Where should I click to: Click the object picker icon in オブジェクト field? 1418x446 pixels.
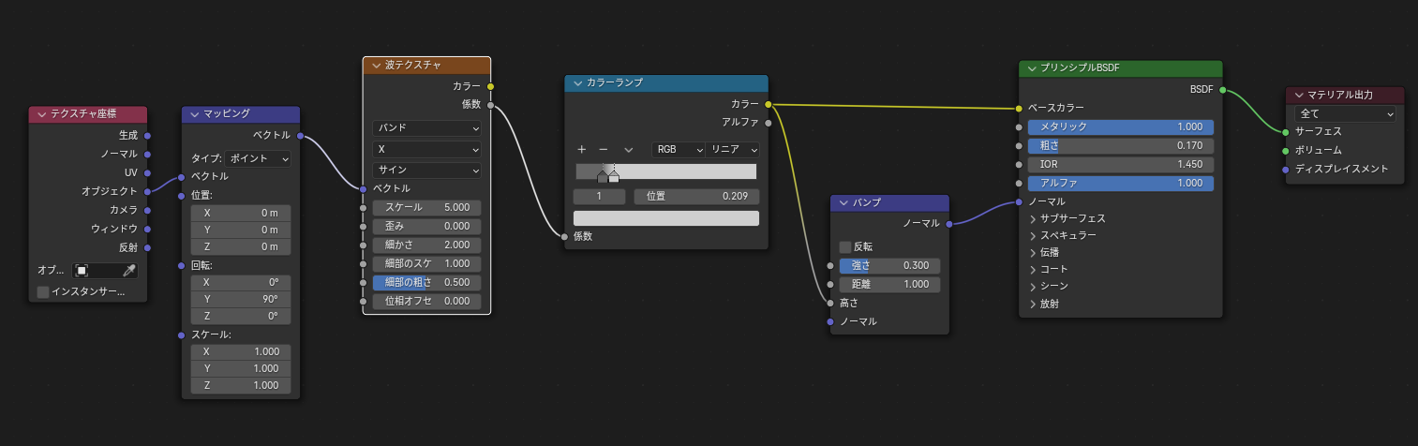point(82,270)
